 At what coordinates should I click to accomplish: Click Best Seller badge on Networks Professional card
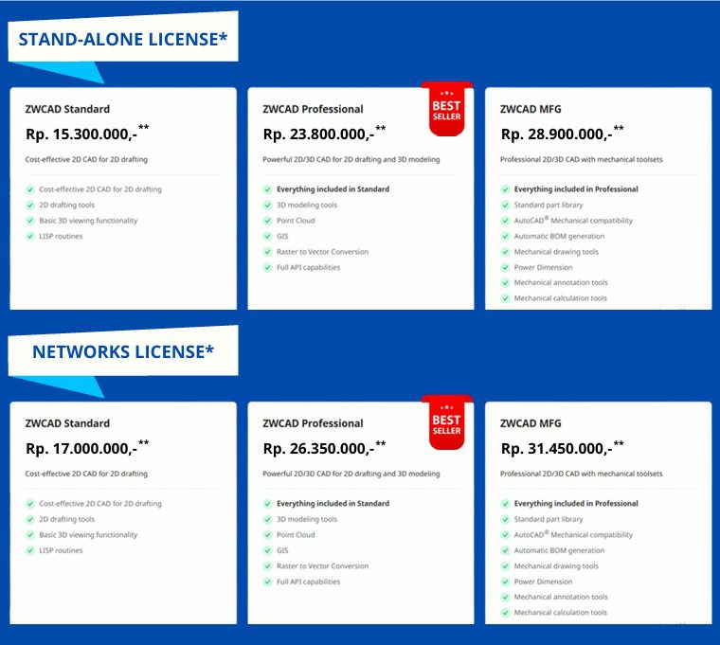[x=446, y=423]
